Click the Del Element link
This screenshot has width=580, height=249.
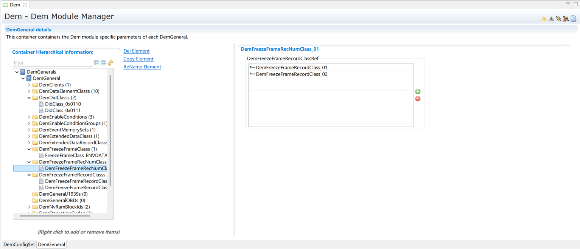(x=136, y=51)
